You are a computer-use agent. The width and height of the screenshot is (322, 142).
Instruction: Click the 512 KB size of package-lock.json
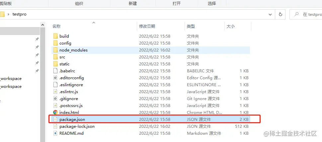pyautogui.click(x=242, y=126)
